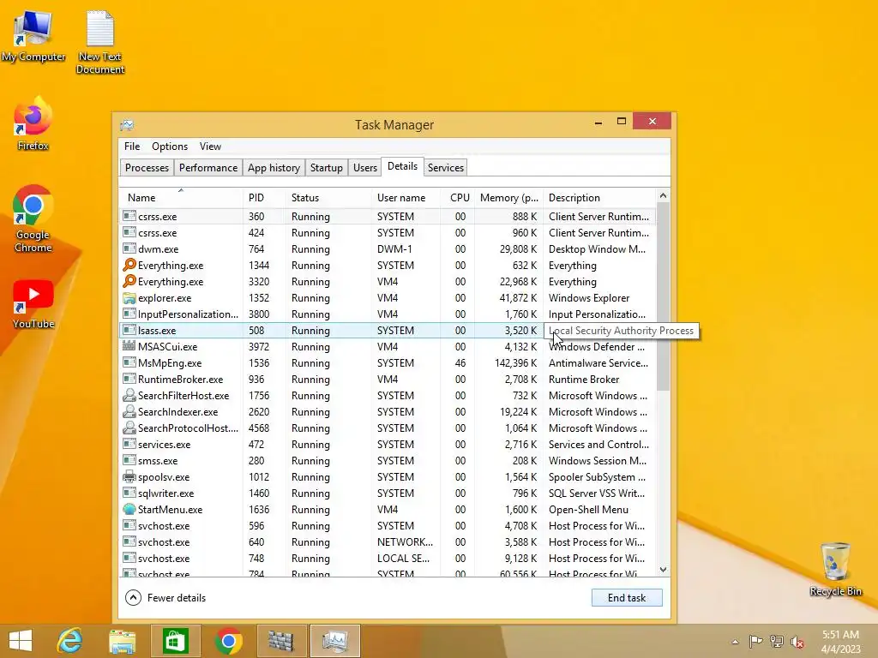Select the MsMpEng.exe process

[x=388, y=362]
